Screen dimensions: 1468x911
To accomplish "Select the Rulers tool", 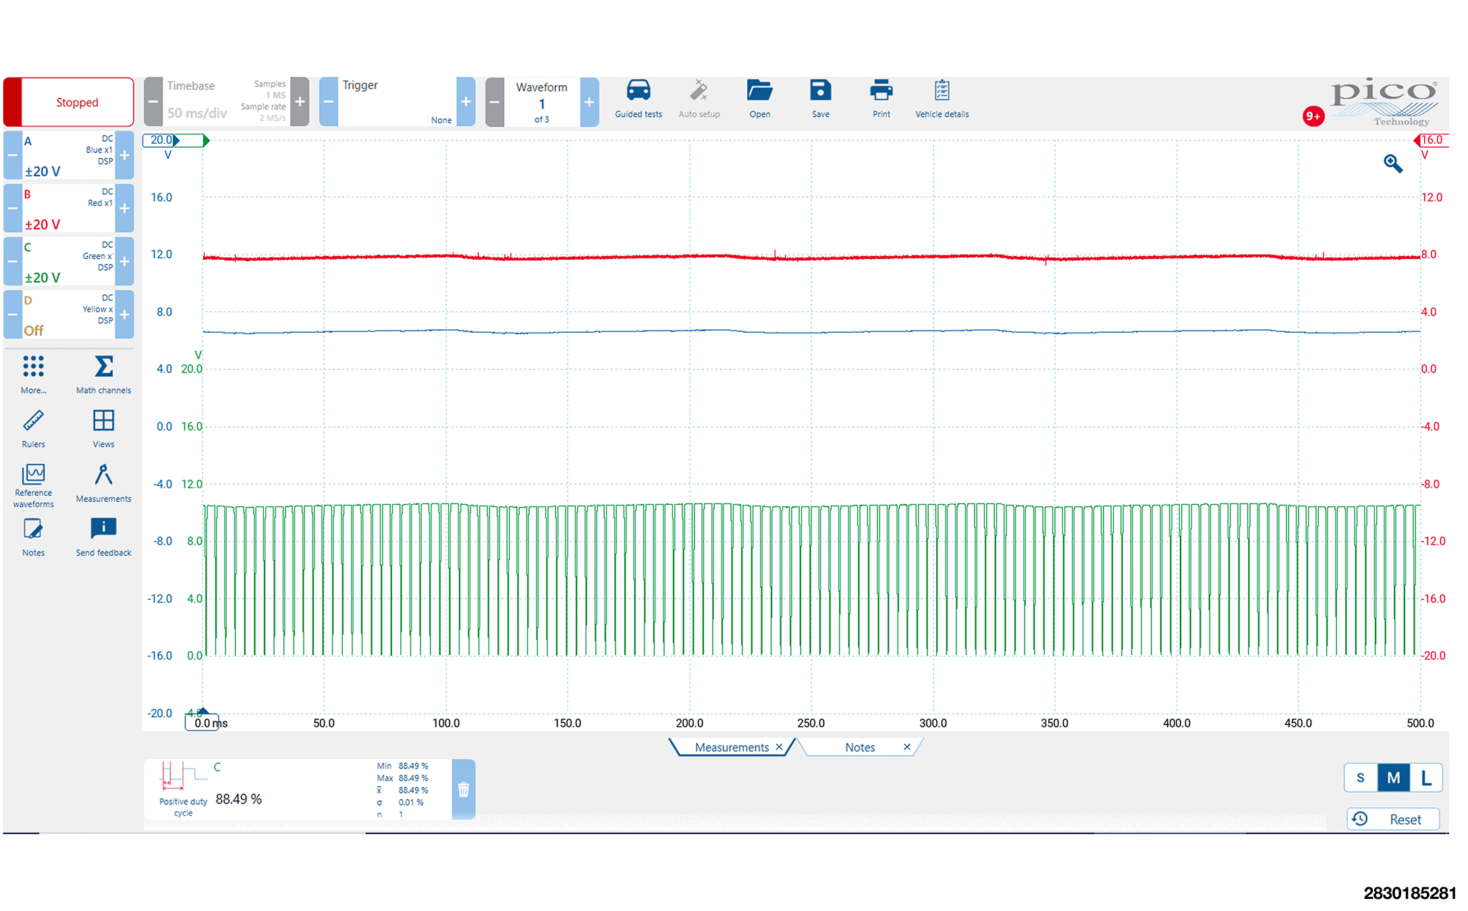I will point(33,422).
